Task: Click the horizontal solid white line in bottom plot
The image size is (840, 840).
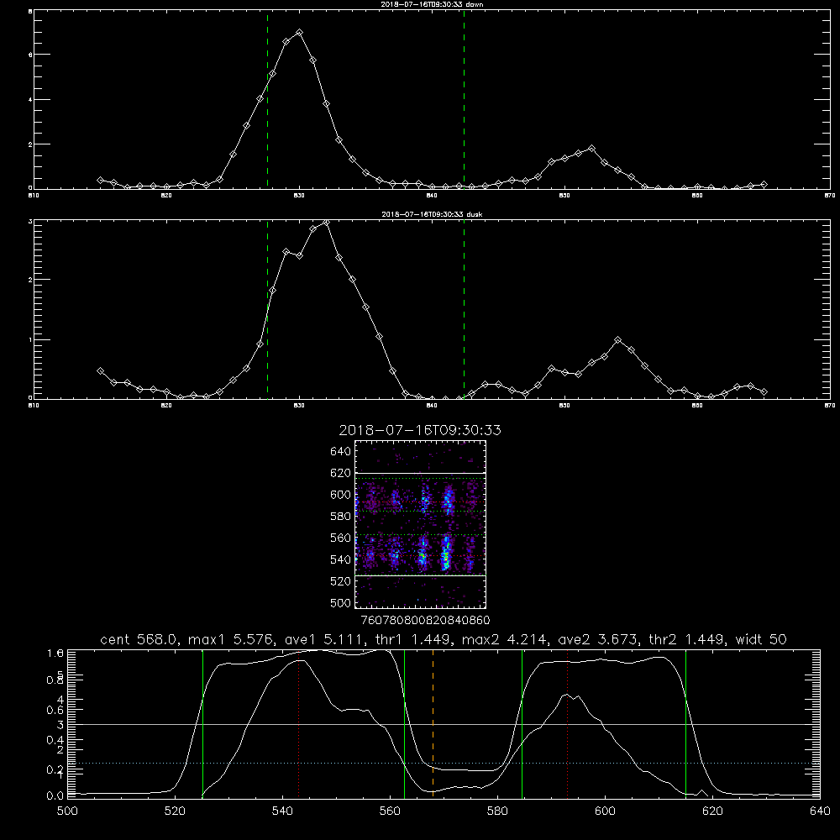Action: (444, 724)
